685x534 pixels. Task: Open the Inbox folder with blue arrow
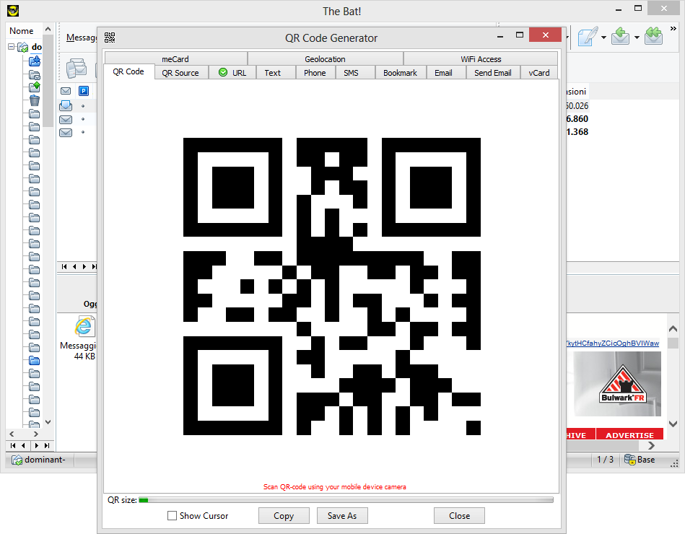click(x=35, y=61)
